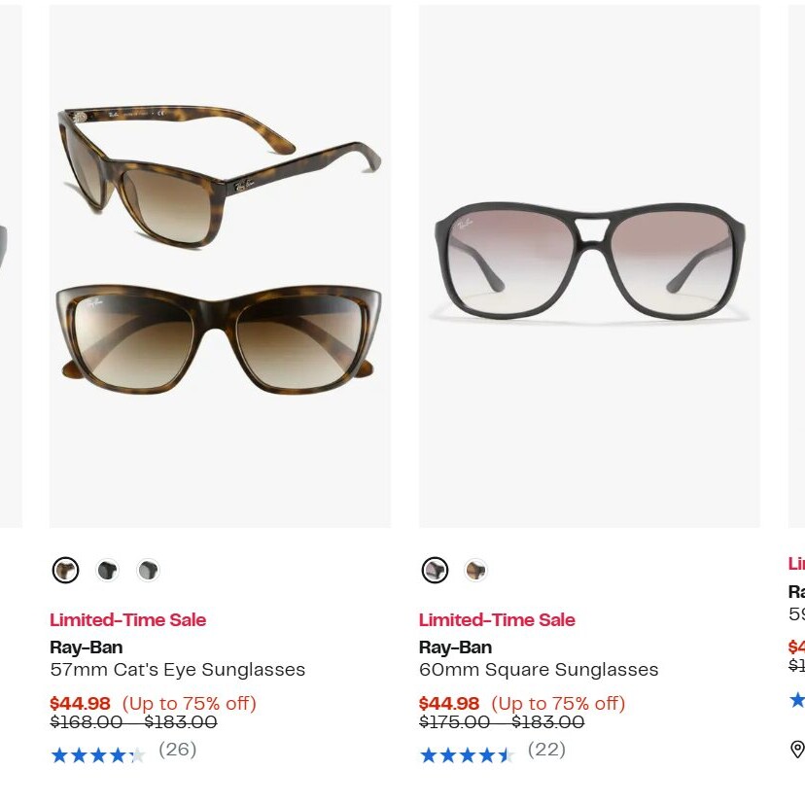Choose the black swatch for Cat's Eye sunglasses
The width and height of the screenshot is (805, 805).
tap(107, 570)
